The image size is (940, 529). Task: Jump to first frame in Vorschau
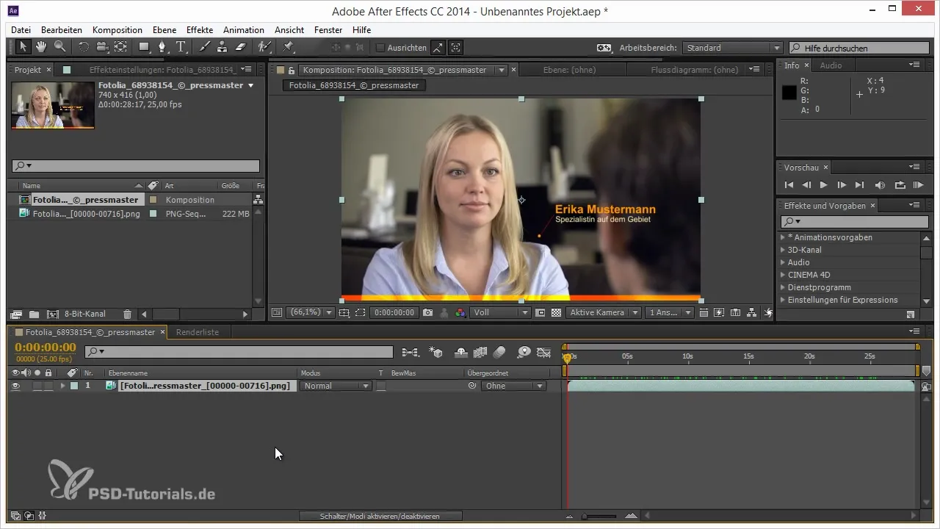(789, 185)
